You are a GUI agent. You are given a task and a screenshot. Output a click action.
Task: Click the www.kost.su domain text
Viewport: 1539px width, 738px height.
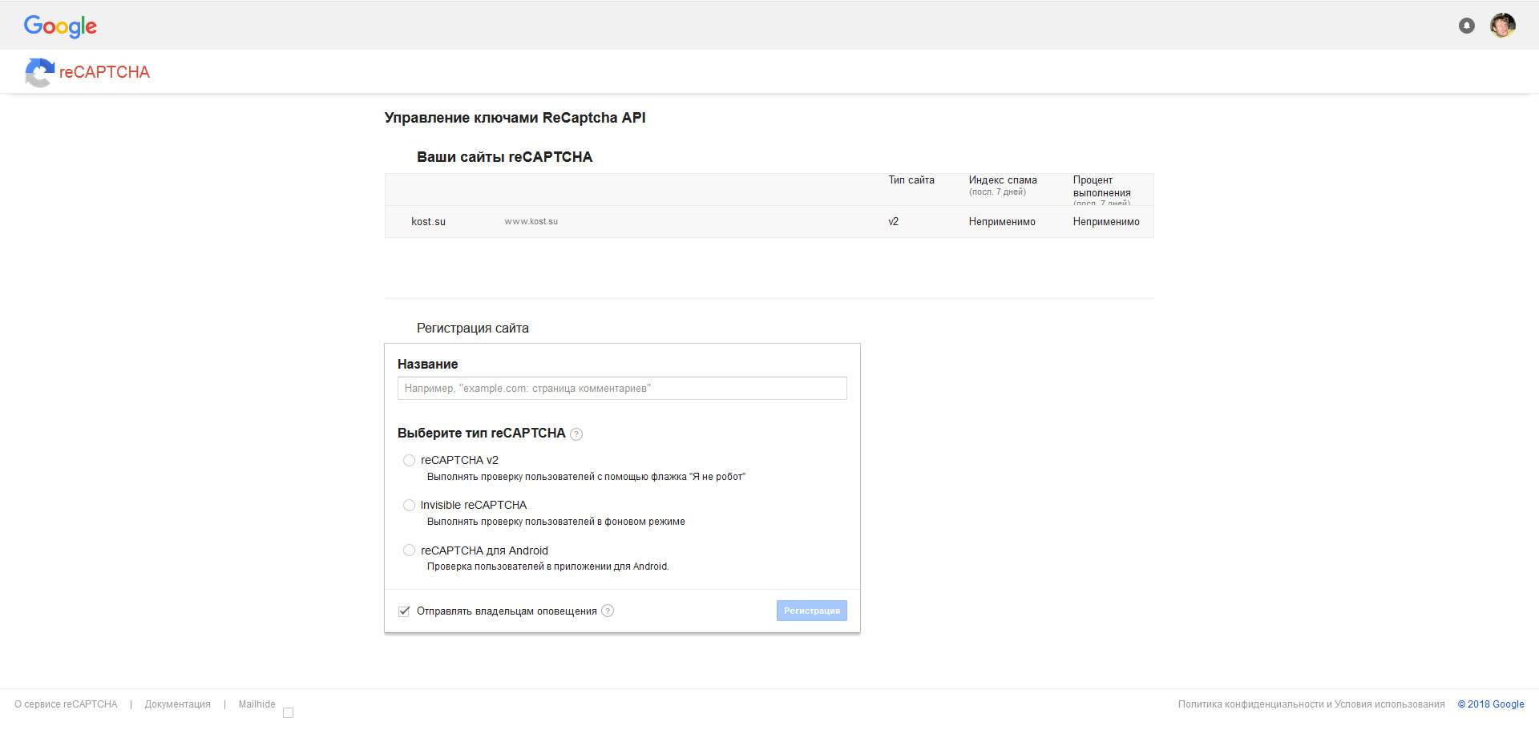tap(531, 222)
